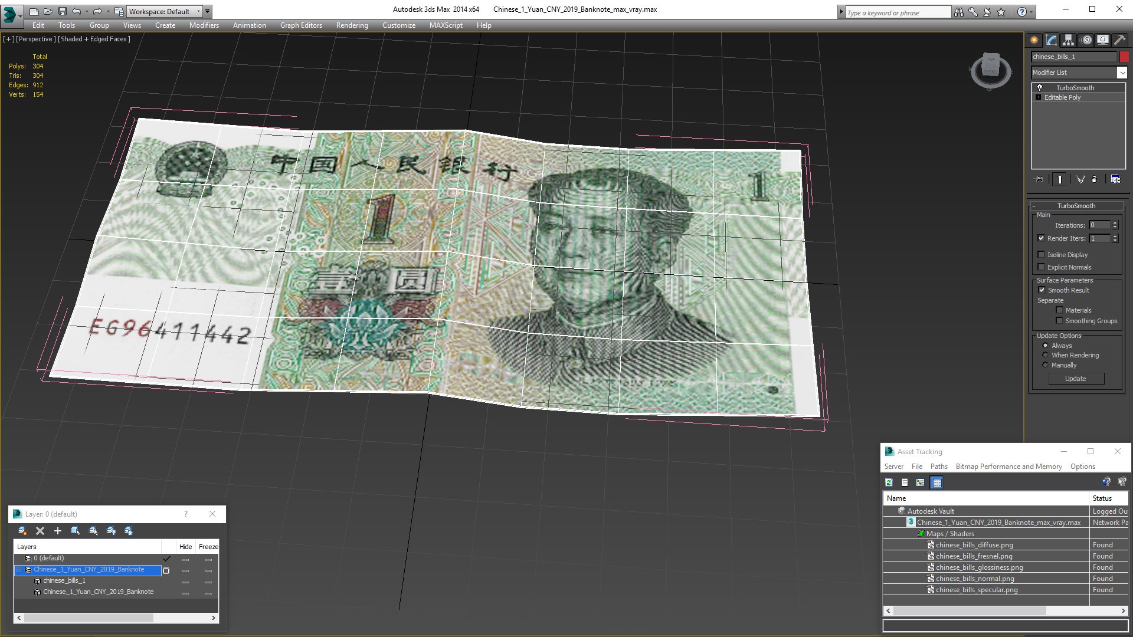Image resolution: width=1133 pixels, height=637 pixels.
Task: Collapse the Chinese_1_Yuan_CNY_2019_Banknote layer tree
Action: point(19,570)
